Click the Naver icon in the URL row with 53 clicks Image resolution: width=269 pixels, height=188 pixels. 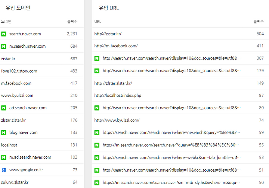click(97, 157)
